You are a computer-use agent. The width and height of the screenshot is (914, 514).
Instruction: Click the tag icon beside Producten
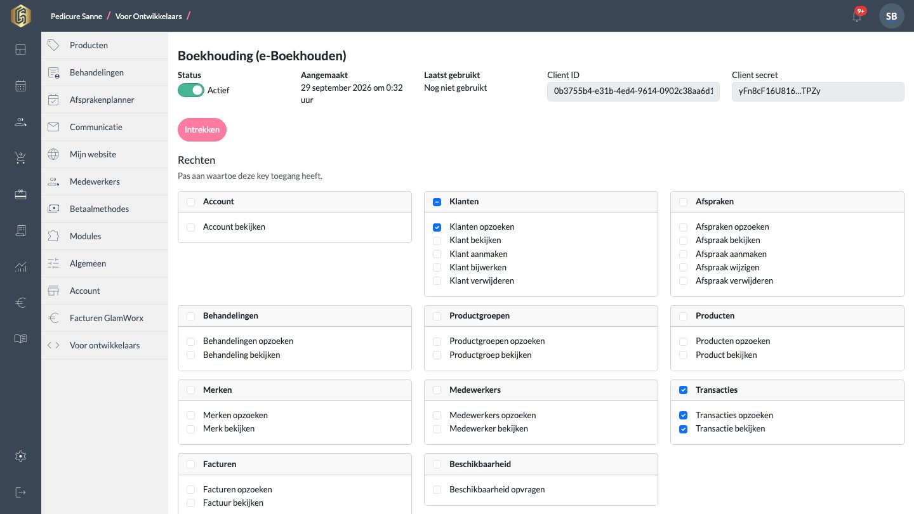(x=53, y=45)
